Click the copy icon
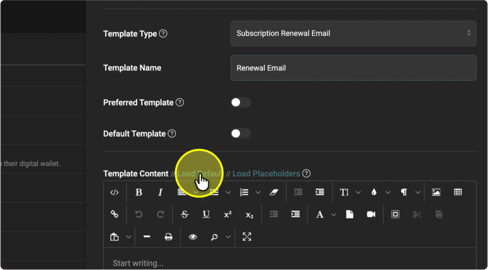Screen dimensions: 488x270 [x=439, y=214]
